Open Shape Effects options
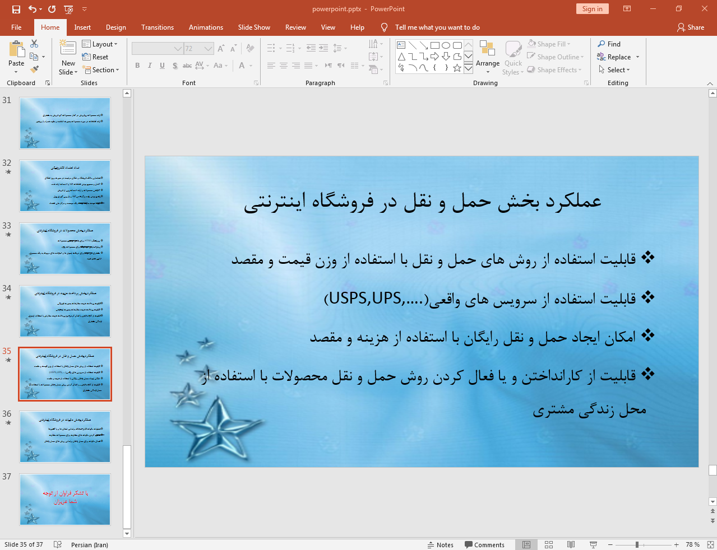Viewport: 717px width, 550px height. [554, 69]
